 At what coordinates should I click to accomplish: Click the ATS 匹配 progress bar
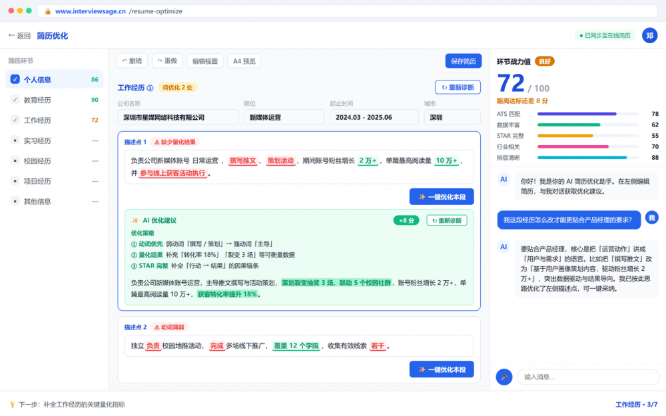click(588, 114)
